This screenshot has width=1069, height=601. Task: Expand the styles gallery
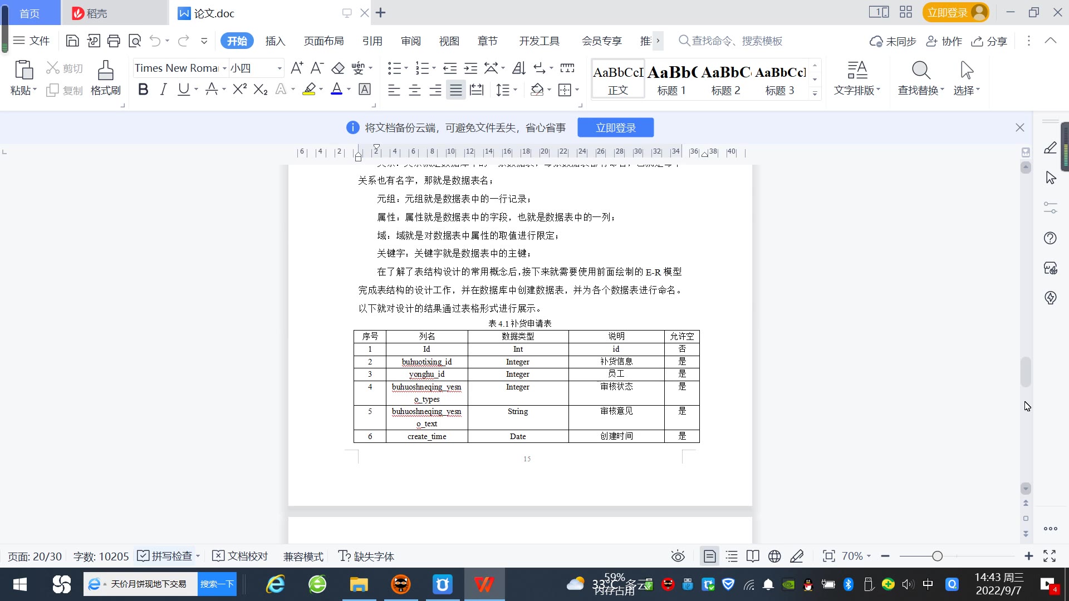(815, 93)
